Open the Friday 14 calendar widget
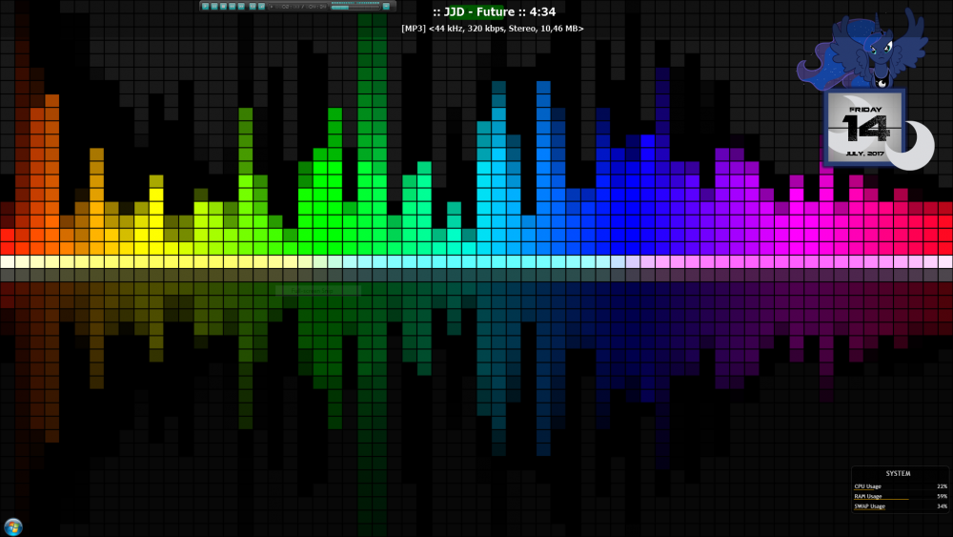 (x=864, y=127)
